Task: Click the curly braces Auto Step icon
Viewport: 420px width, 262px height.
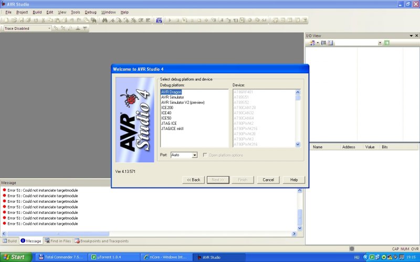Action: pyautogui.click(x=235, y=20)
